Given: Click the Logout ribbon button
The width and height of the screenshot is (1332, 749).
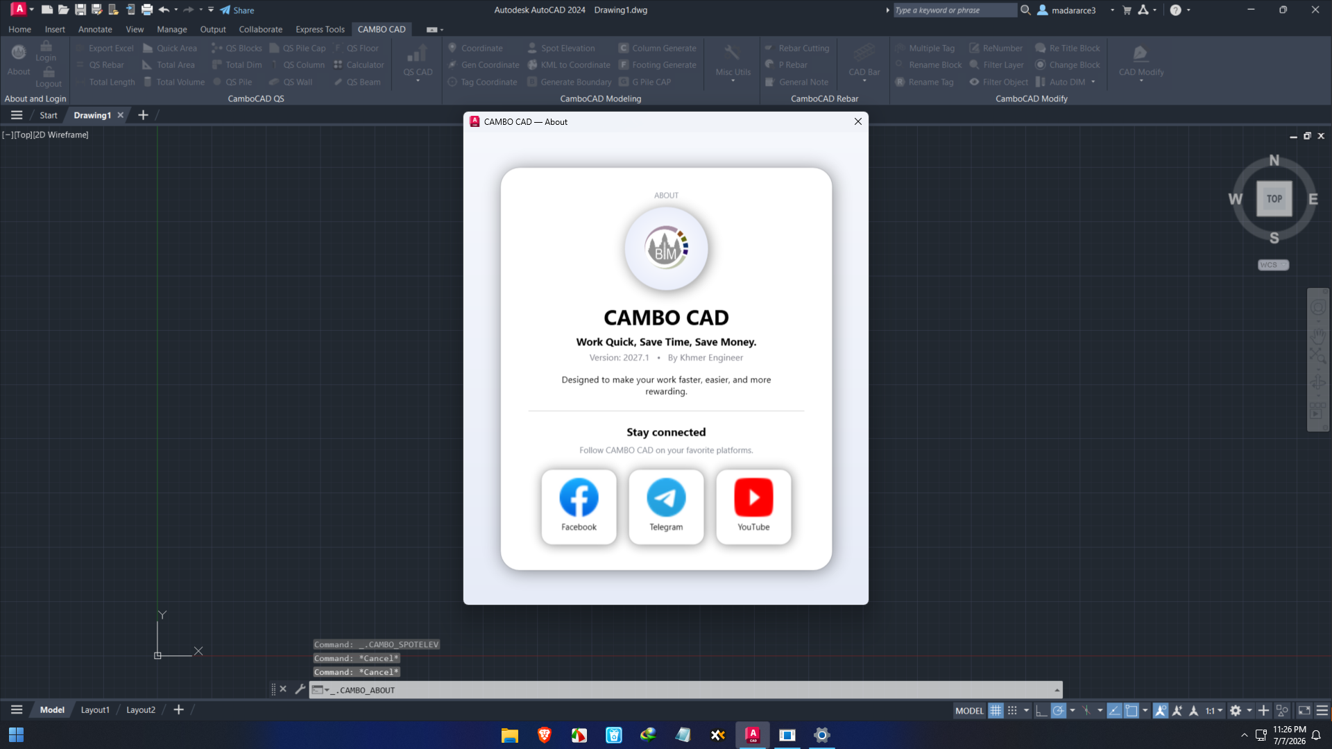Looking at the screenshot, I should pyautogui.click(x=49, y=77).
